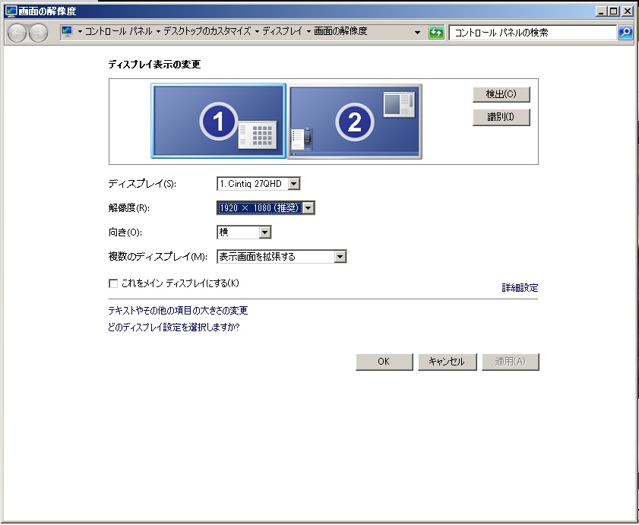
Task: Open the 向き orientation dropdown
Action: click(244, 232)
